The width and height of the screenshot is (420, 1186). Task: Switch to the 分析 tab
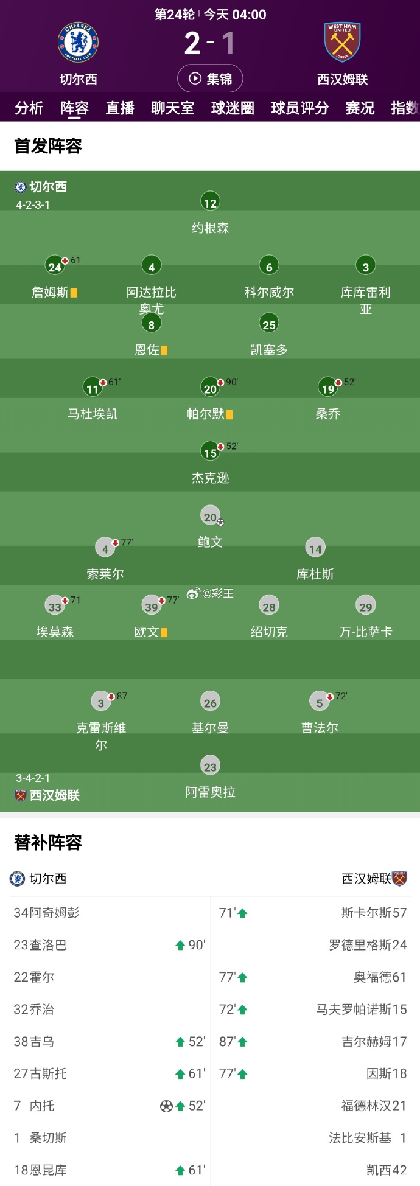(x=29, y=108)
